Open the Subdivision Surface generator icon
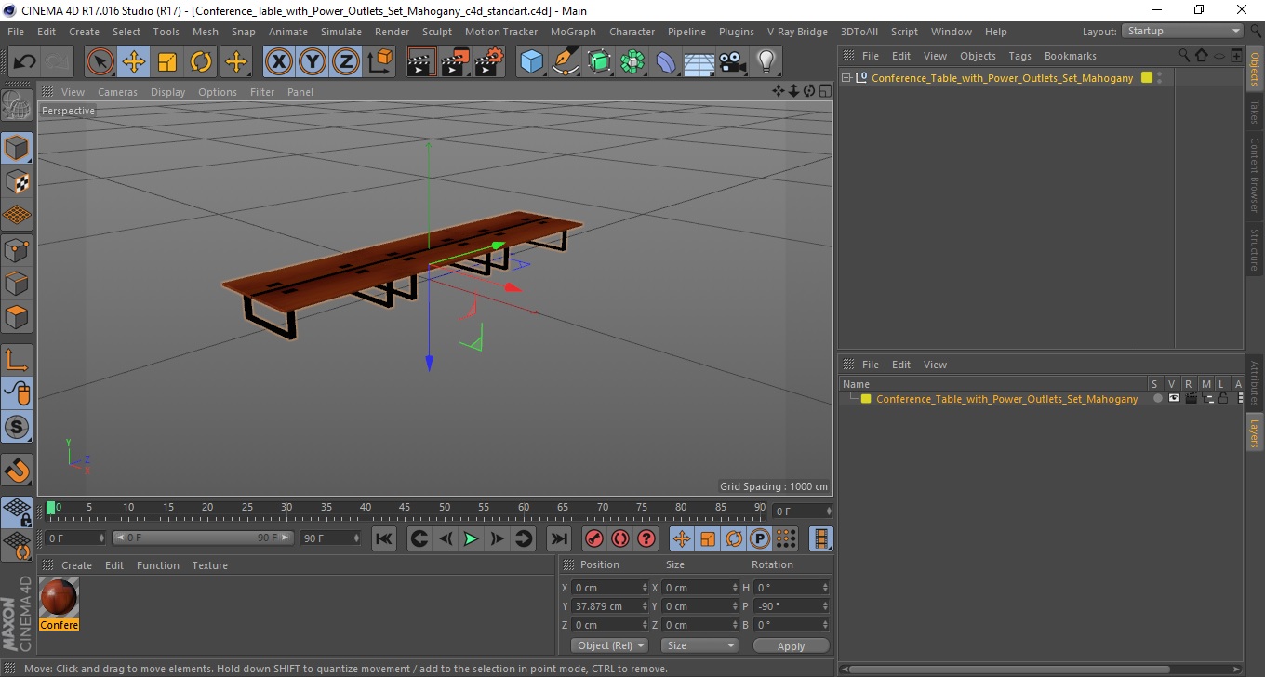This screenshot has width=1265, height=677. [599, 62]
